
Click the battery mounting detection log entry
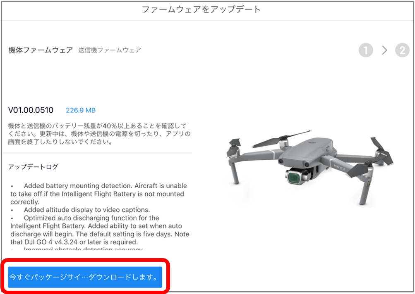coord(99,194)
